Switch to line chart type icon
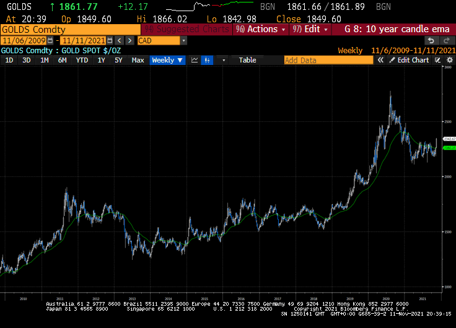 pos(195,60)
